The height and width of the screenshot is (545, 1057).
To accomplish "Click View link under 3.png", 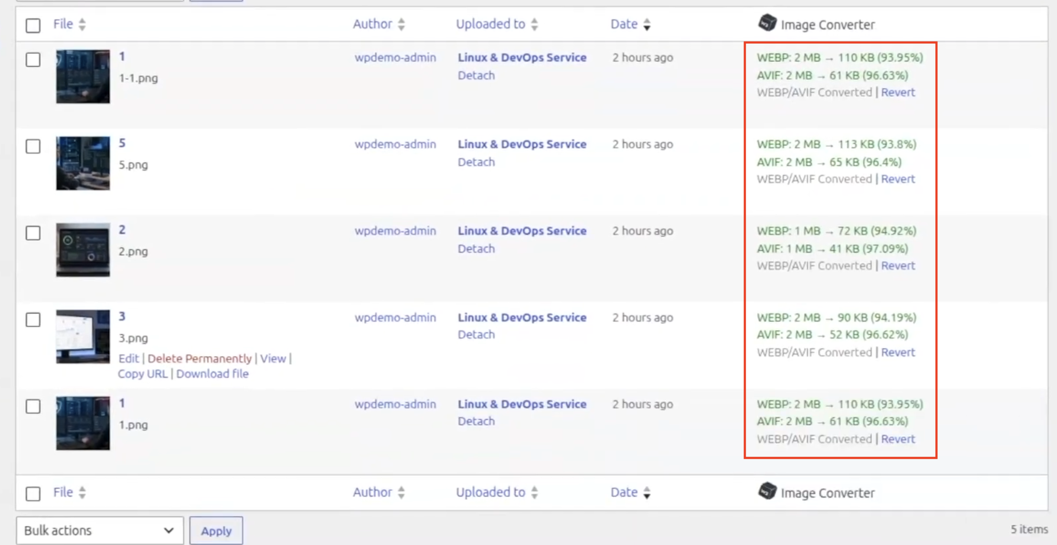I will [x=273, y=358].
